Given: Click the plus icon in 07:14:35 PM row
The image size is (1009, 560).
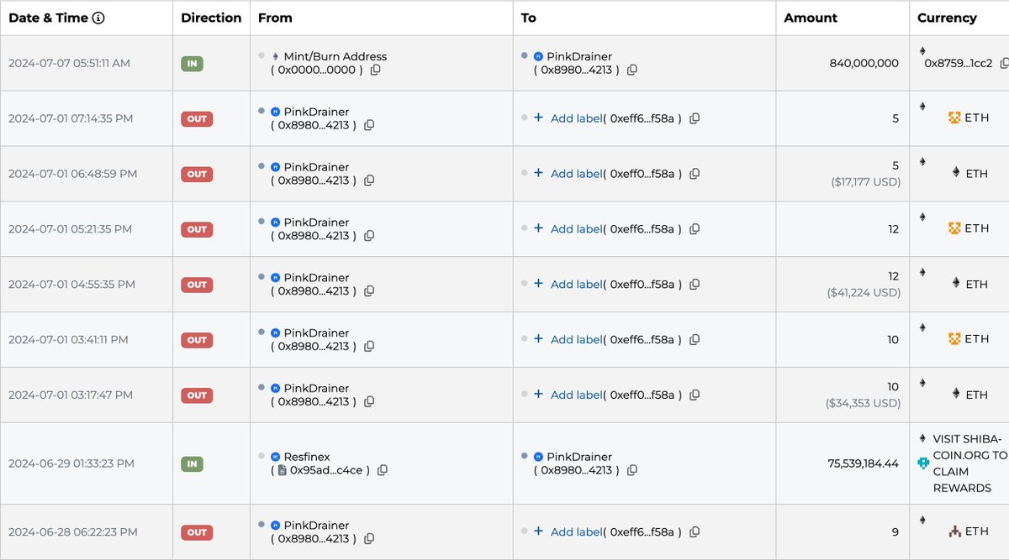Looking at the screenshot, I should (x=538, y=118).
